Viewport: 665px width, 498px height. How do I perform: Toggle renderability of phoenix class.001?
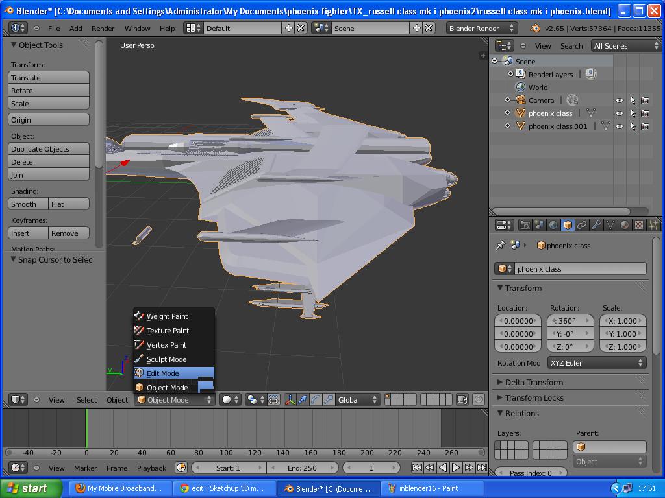pyautogui.click(x=645, y=126)
